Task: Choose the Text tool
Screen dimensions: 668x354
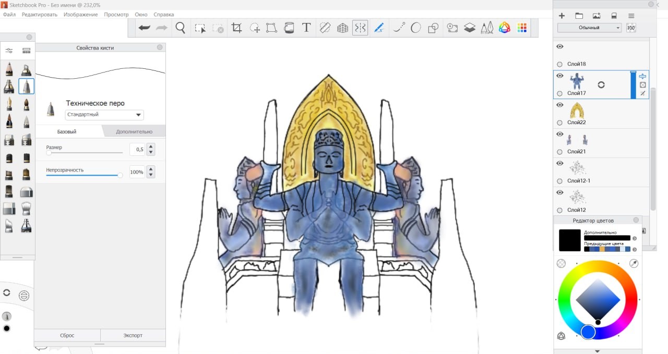Action: click(306, 28)
